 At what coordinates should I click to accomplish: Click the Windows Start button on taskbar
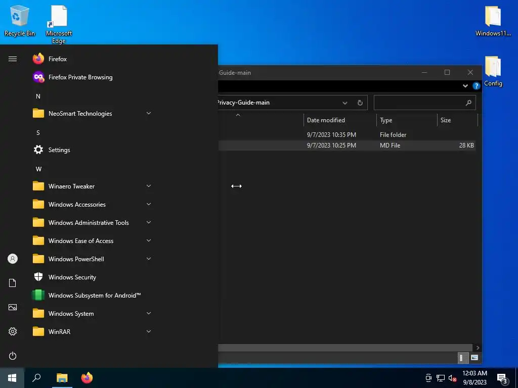tap(12, 378)
